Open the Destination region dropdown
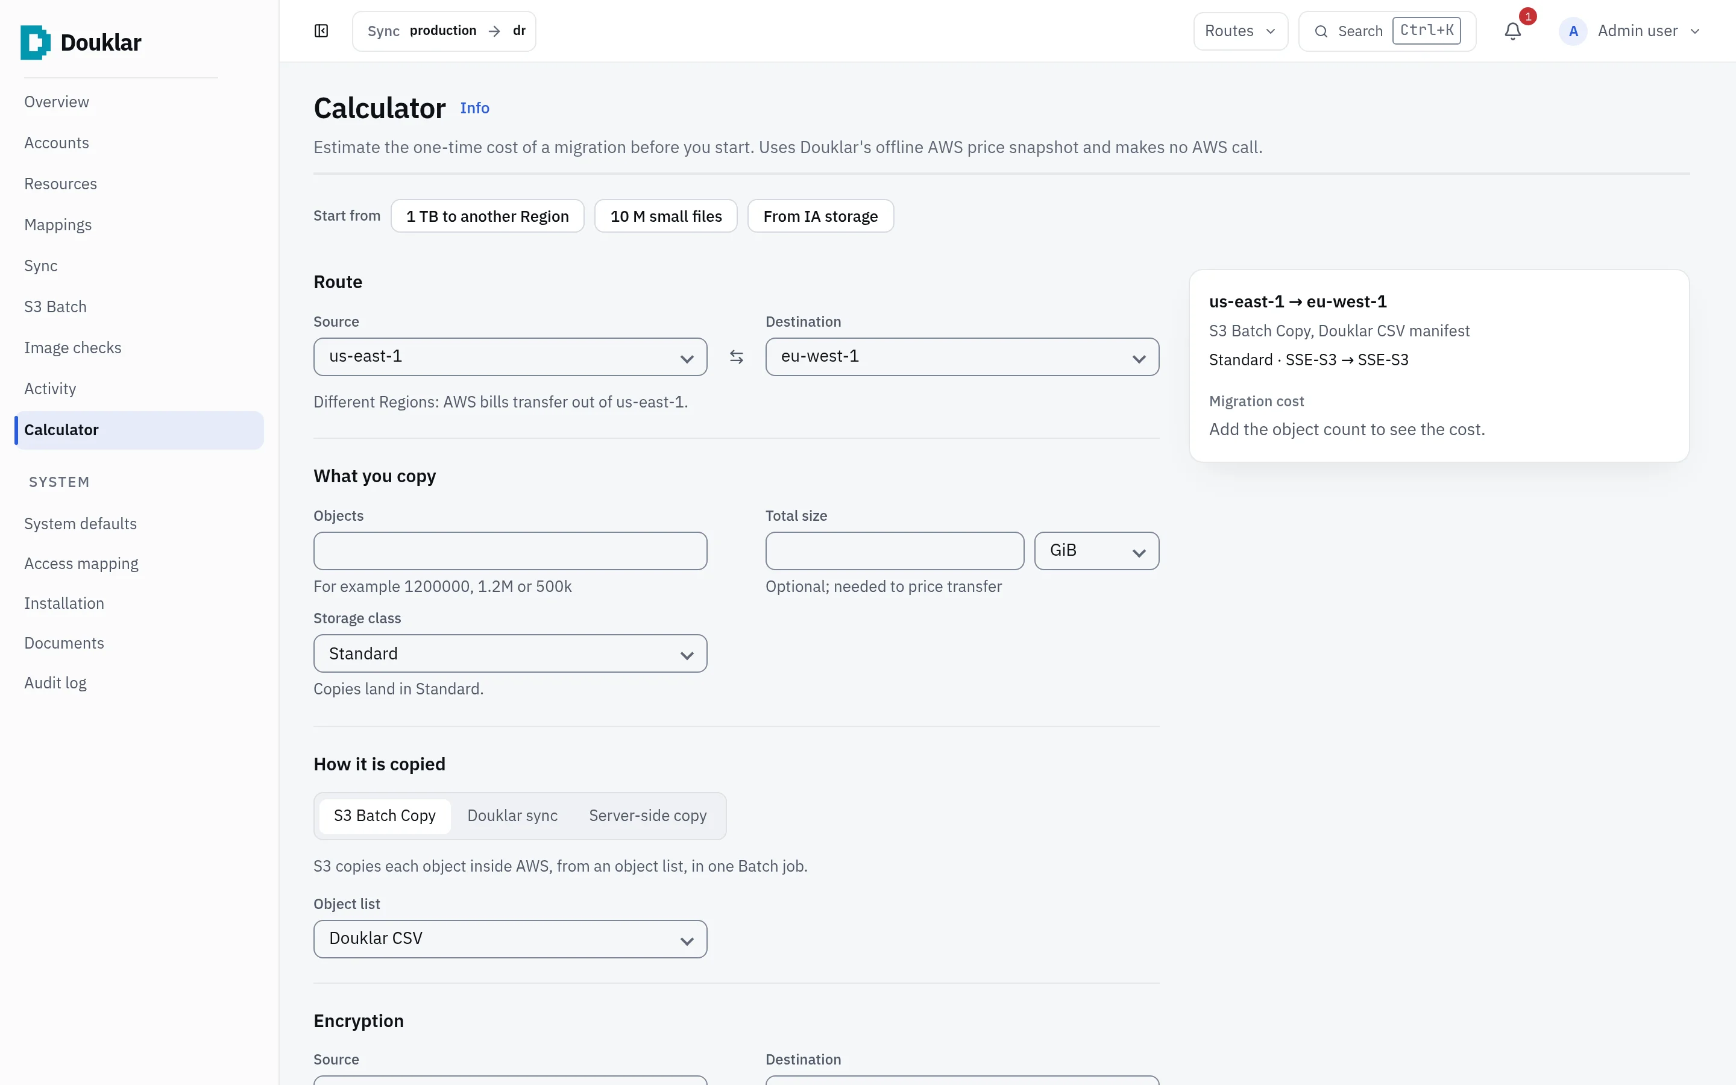The width and height of the screenshot is (1736, 1085). click(x=962, y=357)
